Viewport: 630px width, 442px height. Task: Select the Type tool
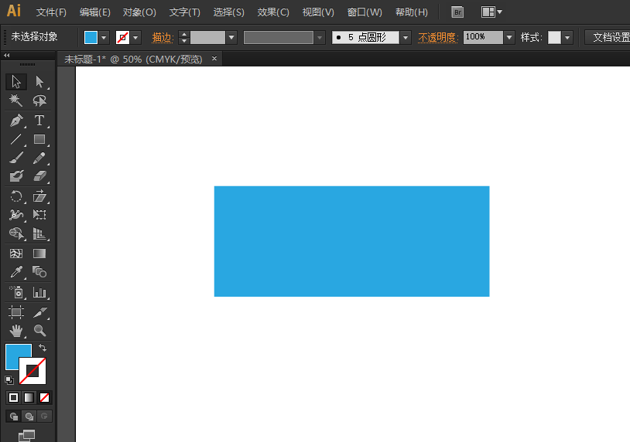(x=39, y=121)
